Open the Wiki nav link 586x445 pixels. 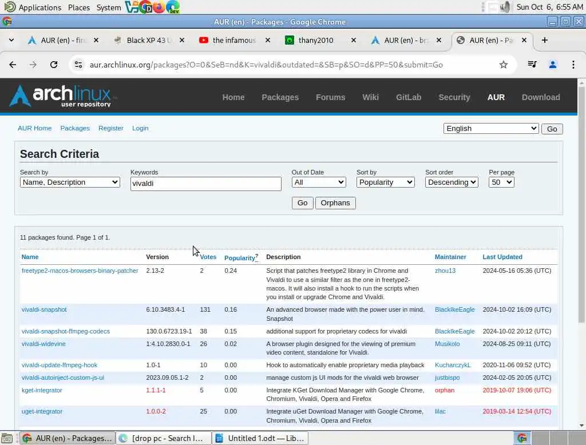pyautogui.click(x=370, y=97)
